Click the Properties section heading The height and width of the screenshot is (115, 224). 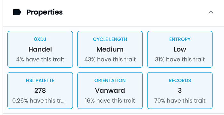[44, 12]
